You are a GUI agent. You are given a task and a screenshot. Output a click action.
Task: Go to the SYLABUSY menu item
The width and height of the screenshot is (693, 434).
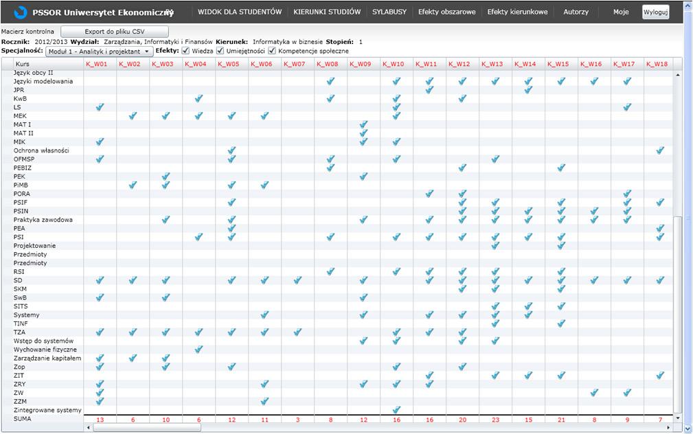point(389,12)
